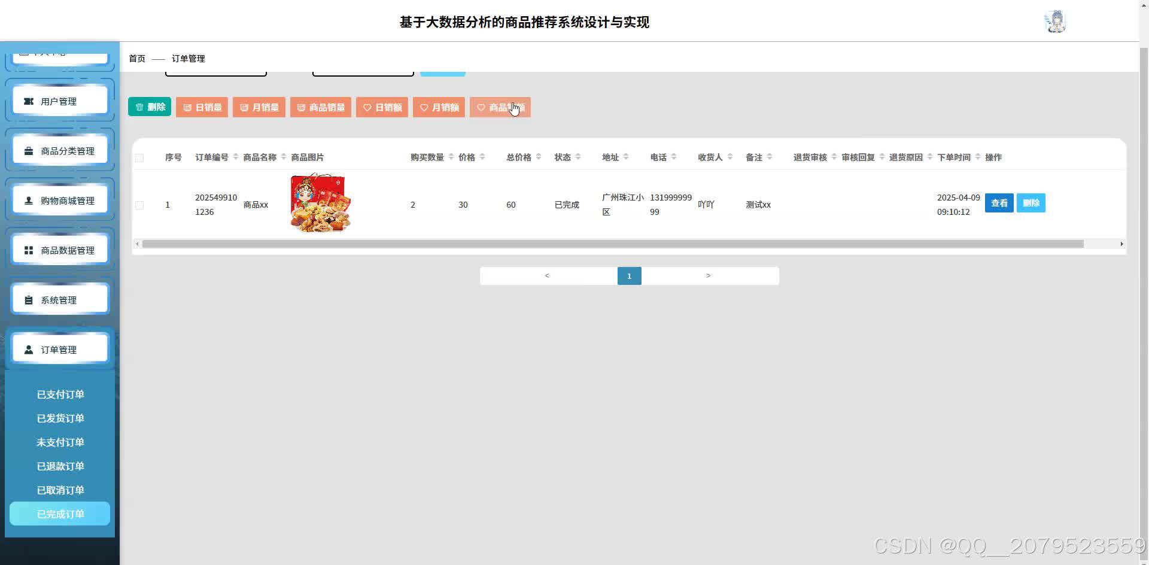Screen dimensions: 1149x565
Task: Click the person icon of 购物商城管理
Action: (x=29, y=201)
